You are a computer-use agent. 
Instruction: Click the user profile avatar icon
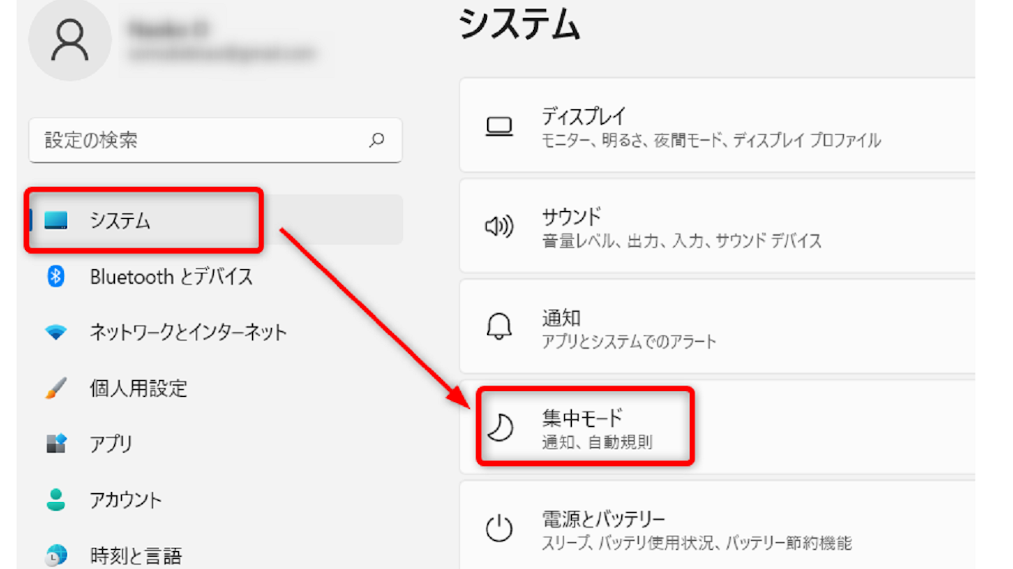coord(70,41)
